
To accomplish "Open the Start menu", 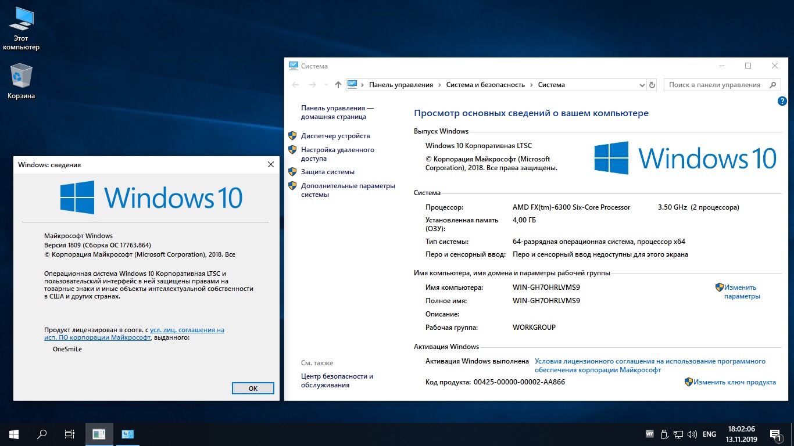I will pos(13,434).
